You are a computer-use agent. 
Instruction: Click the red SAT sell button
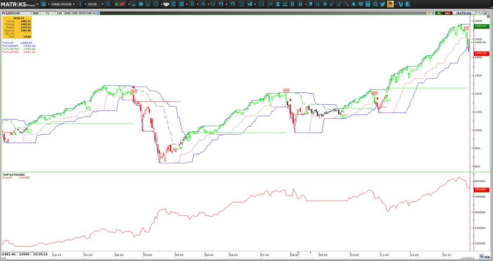tap(448, 13)
